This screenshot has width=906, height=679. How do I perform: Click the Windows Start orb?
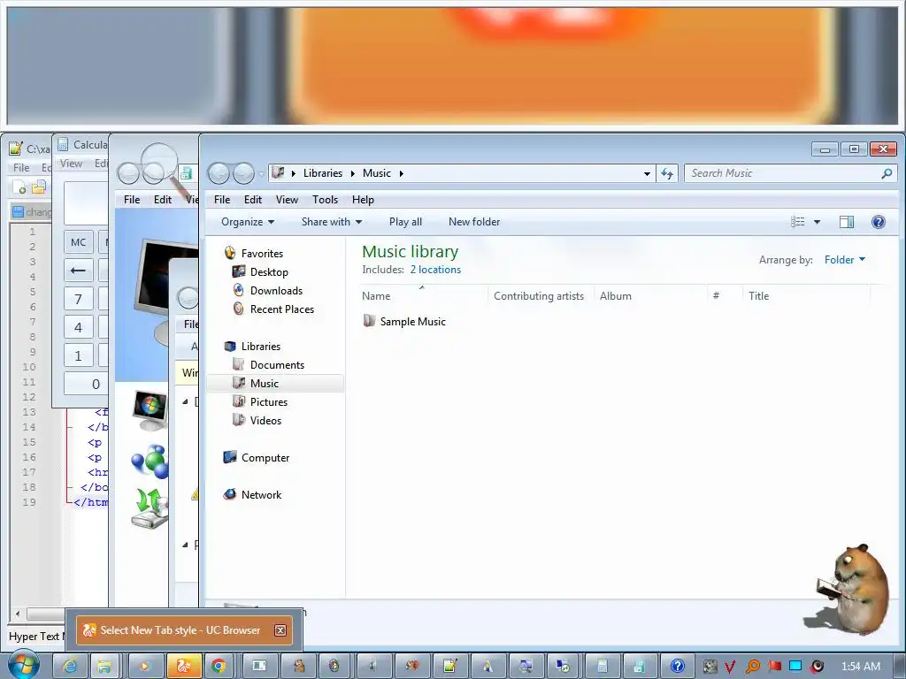click(23, 666)
